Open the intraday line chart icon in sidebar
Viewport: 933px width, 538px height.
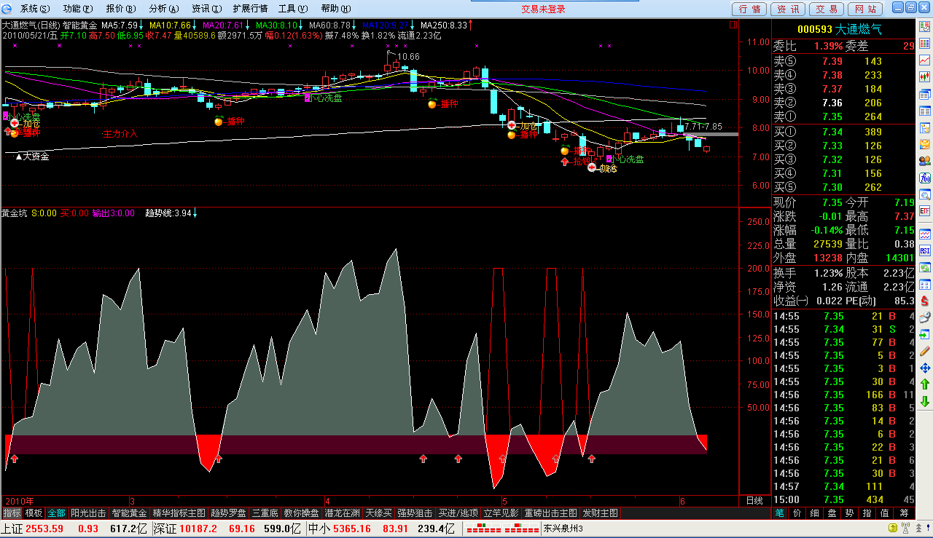click(924, 60)
